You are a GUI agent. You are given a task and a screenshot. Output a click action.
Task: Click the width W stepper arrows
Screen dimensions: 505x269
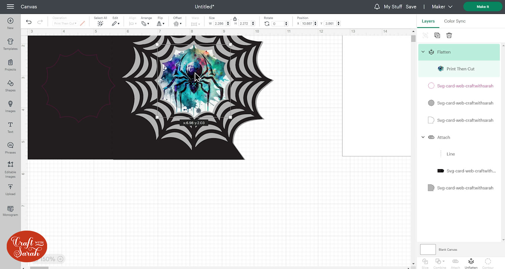click(x=228, y=24)
